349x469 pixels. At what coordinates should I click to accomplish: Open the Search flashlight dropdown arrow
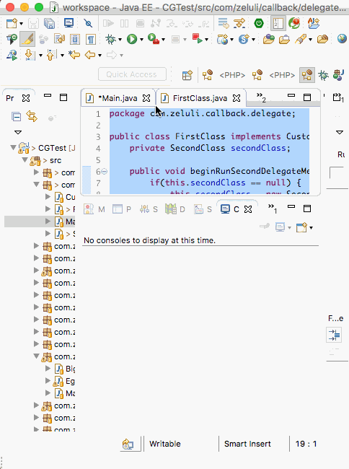coord(311,40)
